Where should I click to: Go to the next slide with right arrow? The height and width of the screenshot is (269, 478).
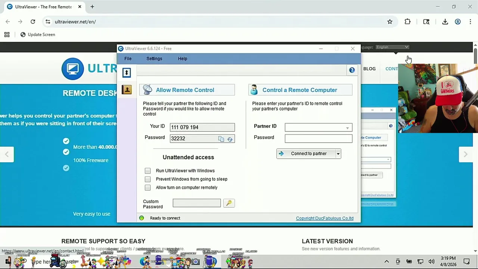pyautogui.click(x=465, y=154)
